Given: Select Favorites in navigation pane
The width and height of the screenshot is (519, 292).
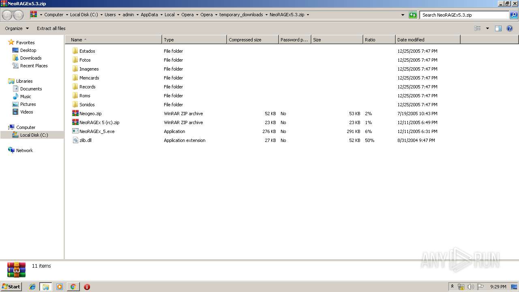Looking at the screenshot, I should [x=25, y=43].
